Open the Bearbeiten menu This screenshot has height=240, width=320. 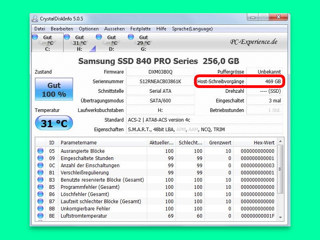pos(62,29)
